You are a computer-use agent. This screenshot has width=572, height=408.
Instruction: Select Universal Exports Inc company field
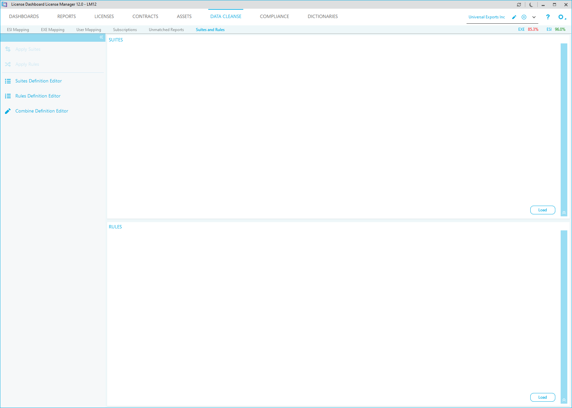(x=487, y=17)
